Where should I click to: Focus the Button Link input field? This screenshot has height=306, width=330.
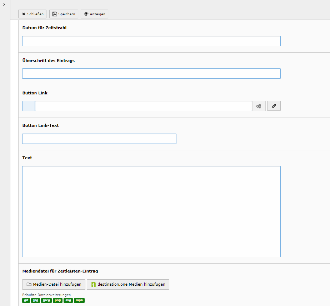click(x=144, y=106)
